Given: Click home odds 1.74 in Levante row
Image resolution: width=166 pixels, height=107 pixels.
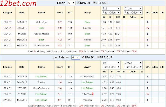Looking at the screenshot, I should tap(103, 28).
